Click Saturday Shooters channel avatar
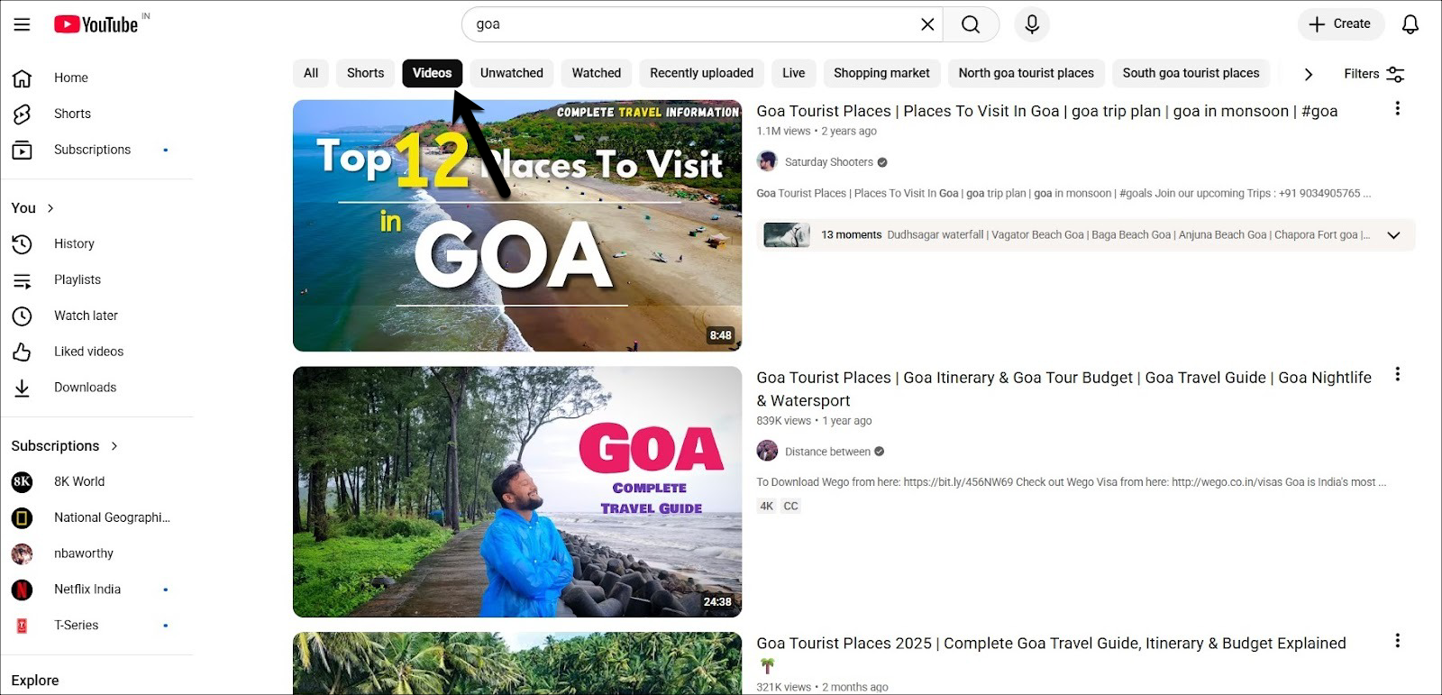 coord(767,161)
